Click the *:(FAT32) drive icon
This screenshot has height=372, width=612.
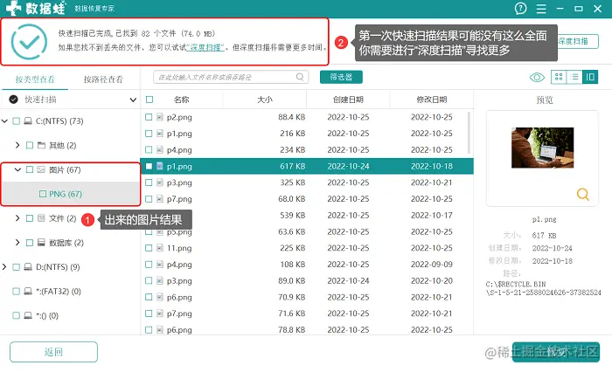pos(28,292)
